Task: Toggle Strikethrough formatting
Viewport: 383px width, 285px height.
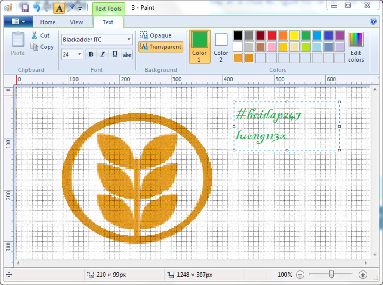Action: 127,54
